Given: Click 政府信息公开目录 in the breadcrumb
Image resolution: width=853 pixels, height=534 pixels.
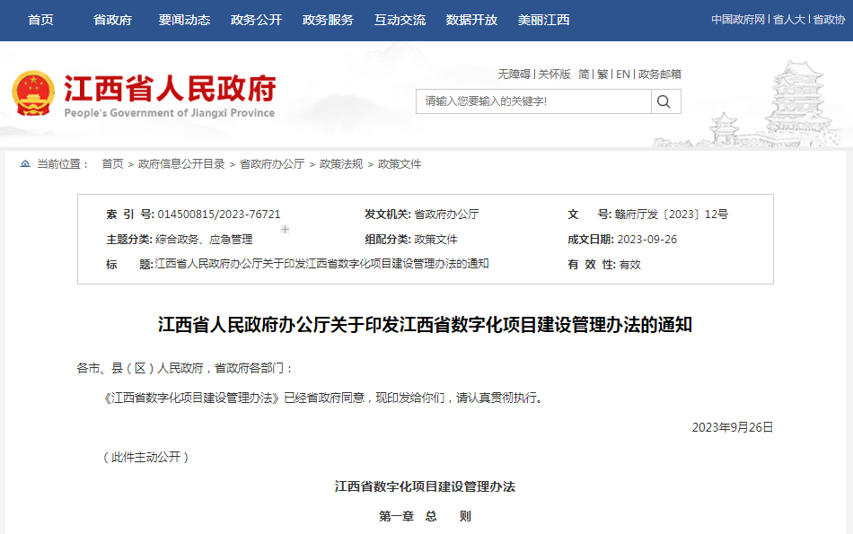Looking at the screenshot, I should (x=180, y=164).
